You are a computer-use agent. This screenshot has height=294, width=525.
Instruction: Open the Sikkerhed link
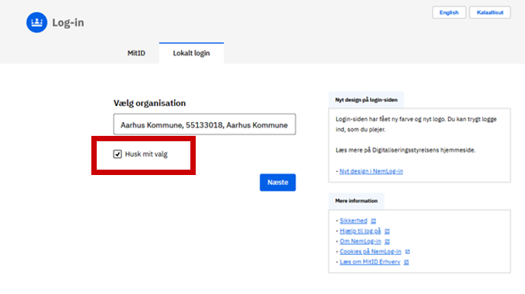tap(353, 220)
